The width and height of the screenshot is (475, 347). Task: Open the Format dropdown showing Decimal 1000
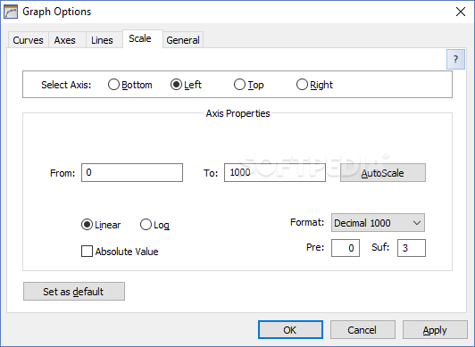378,223
